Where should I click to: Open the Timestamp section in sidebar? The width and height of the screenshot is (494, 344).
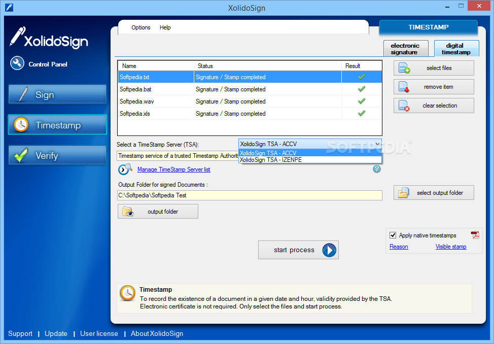[57, 124]
